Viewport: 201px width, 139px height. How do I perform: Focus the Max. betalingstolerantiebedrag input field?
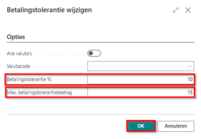tap(141, 92)
